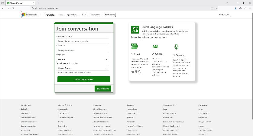253x136 pixels.
Task: Bookmark this page with the star icon
Action: (x=216, y=8)
